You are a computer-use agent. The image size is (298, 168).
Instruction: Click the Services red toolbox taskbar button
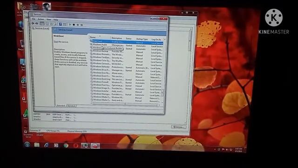point(95,146)
